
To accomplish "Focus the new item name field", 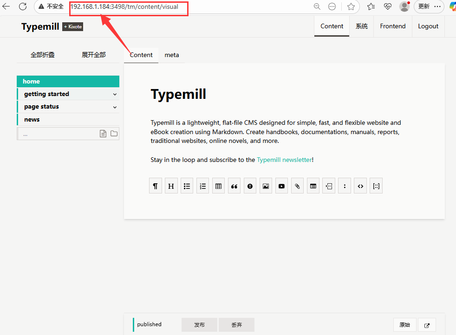I will 58,134.
